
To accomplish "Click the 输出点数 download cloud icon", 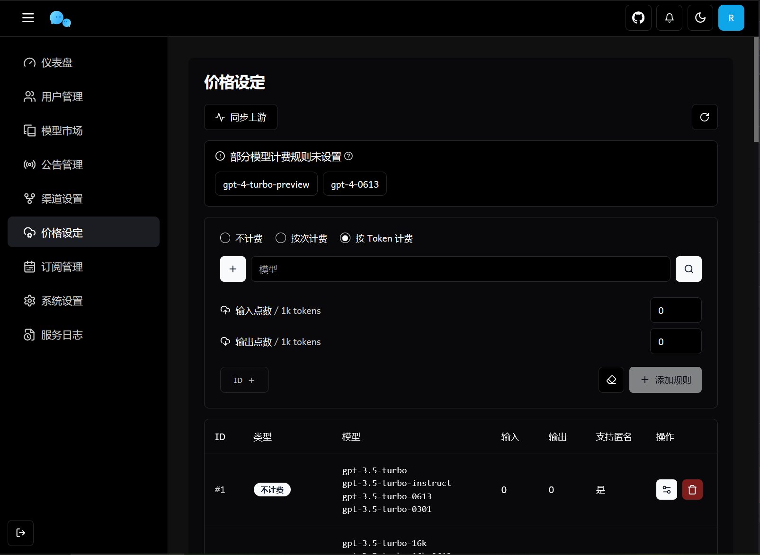I will (x=225, y=341).
